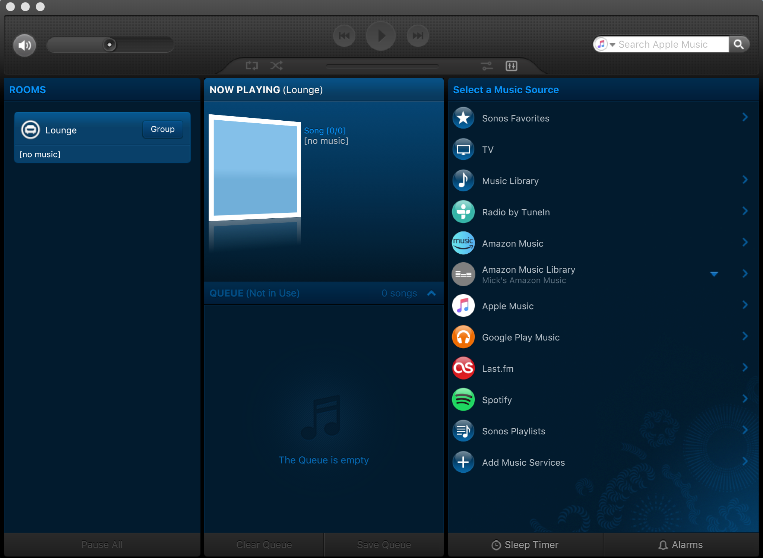This screenshot has width=763, height=558.
Task: Click the Radio by TuneIn icon
Action: pyautogui.click(x=463, y=212)
